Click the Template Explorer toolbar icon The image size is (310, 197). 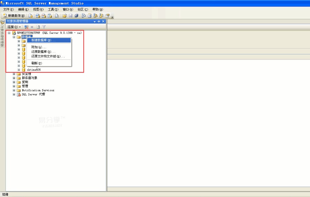coord(101,15)
